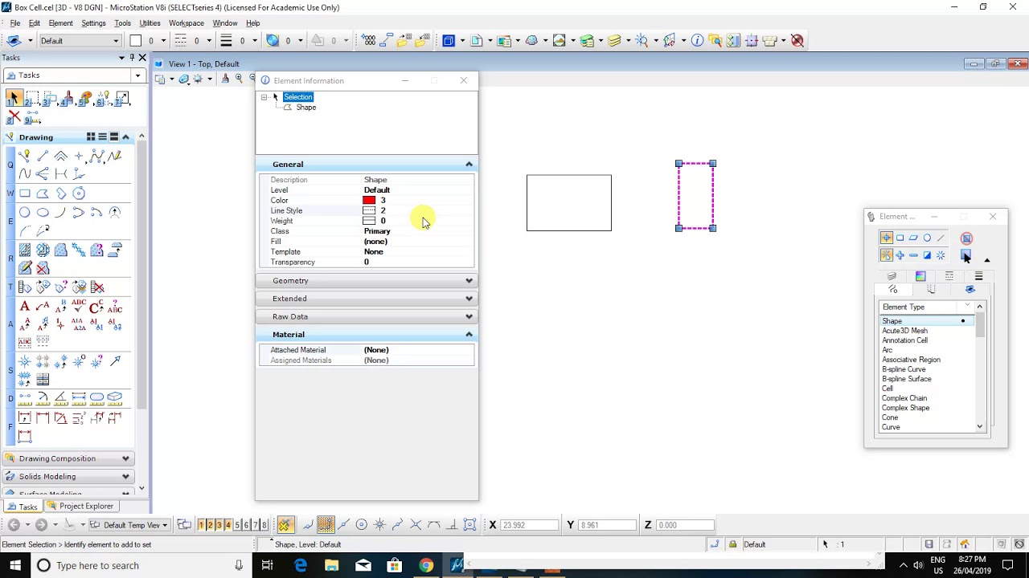Select the Block selection method
Image resolution: width=1029 pixels, height=578 pixels.
point(900,238)
